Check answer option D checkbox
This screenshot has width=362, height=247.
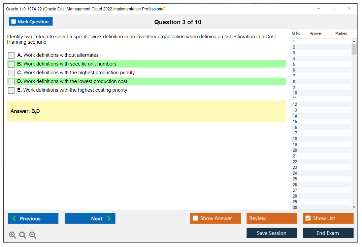(x=11, y=81)
